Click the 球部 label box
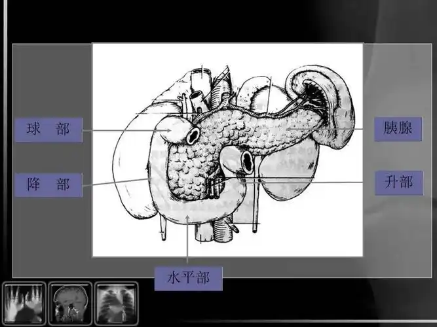The image size is (437, 327). click(x=49, y=129)
